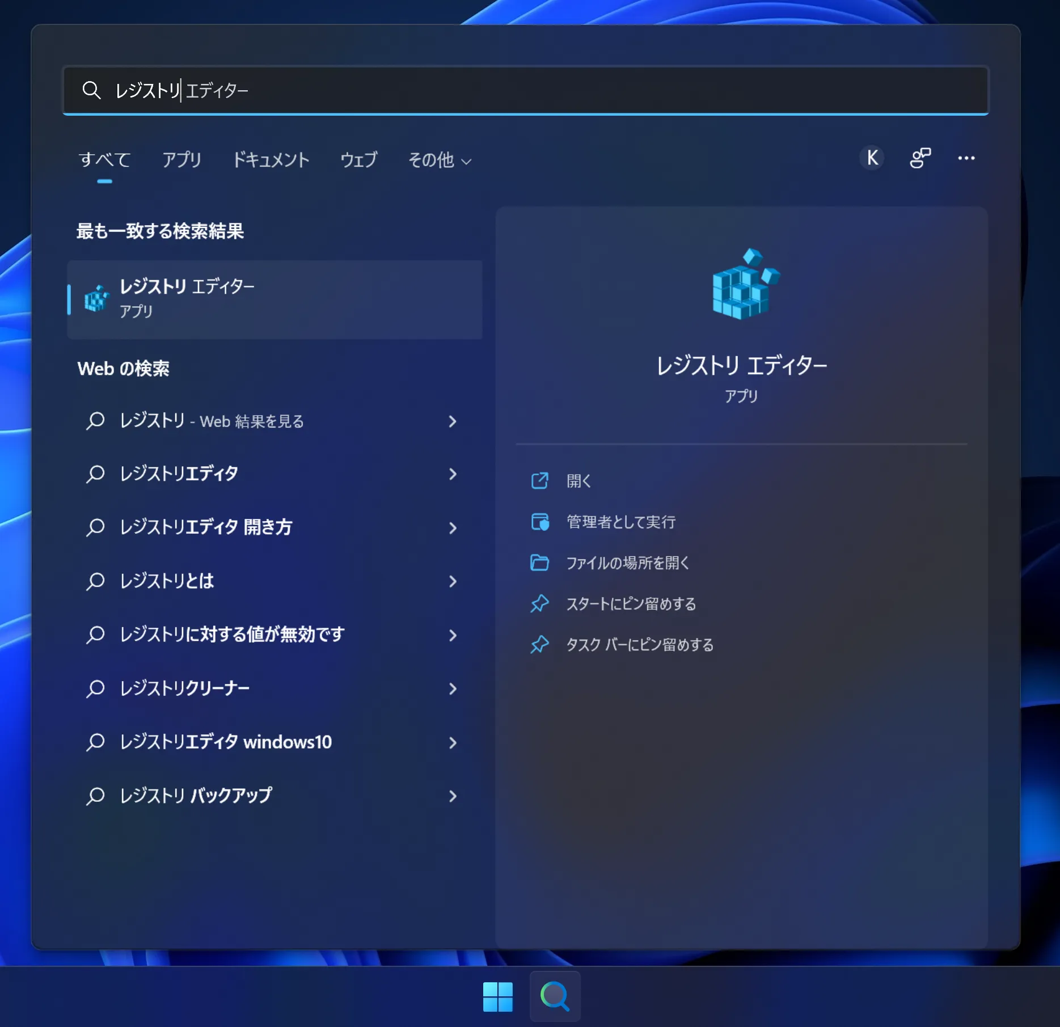Choose 管理者として実行
This screenshot has width=1060, height=1027.
621,522
